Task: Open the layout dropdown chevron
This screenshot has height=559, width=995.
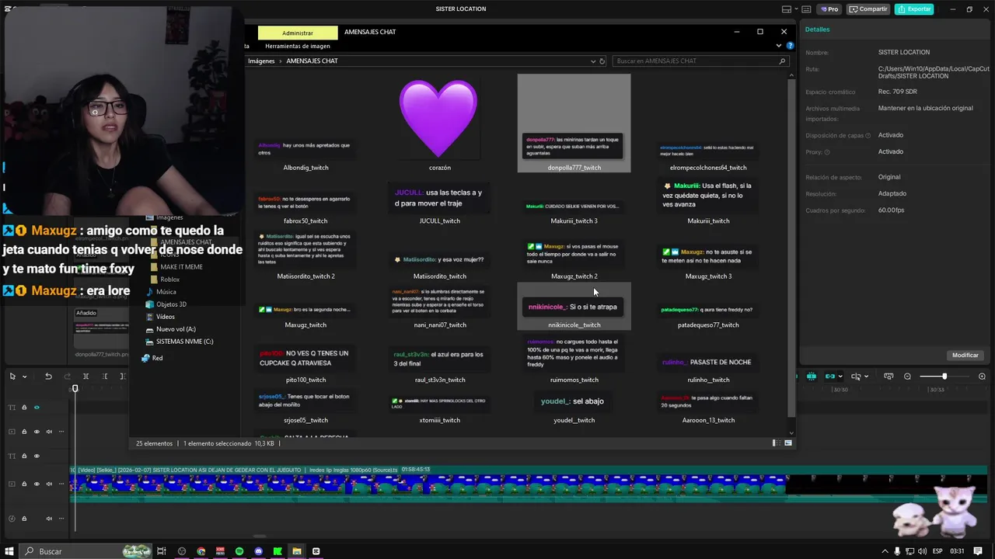Action: tap(797, 9)
